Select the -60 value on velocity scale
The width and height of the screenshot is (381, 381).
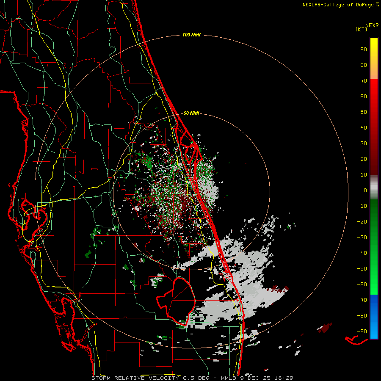click(x=362, y=284)
